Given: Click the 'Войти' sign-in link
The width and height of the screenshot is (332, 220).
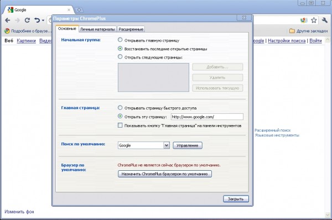Looking at the screenshot, I should click(x=315, y=40).
